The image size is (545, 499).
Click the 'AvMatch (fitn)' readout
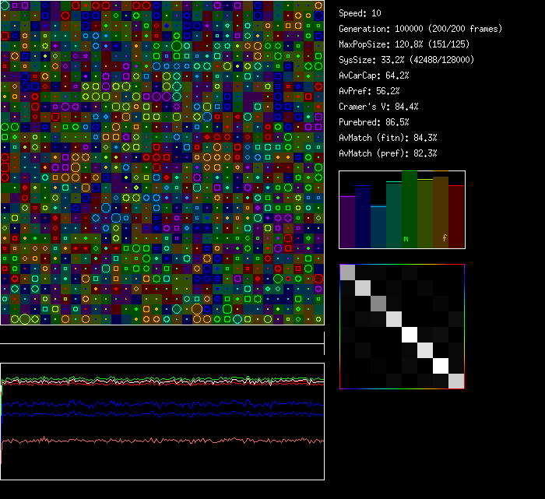[x=388, y=138]
